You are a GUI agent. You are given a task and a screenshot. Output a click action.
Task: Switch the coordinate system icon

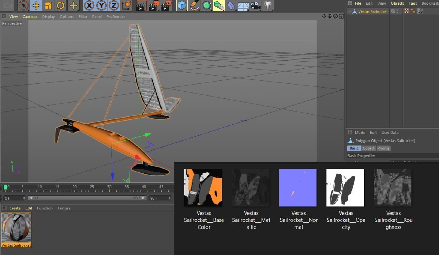(x=126, y=5)
